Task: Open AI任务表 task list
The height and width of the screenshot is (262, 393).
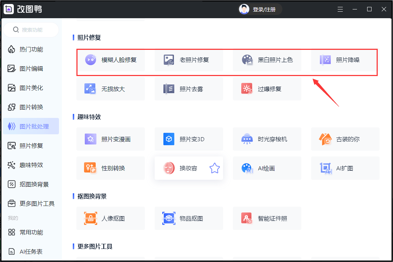Action: coord(31,251)
